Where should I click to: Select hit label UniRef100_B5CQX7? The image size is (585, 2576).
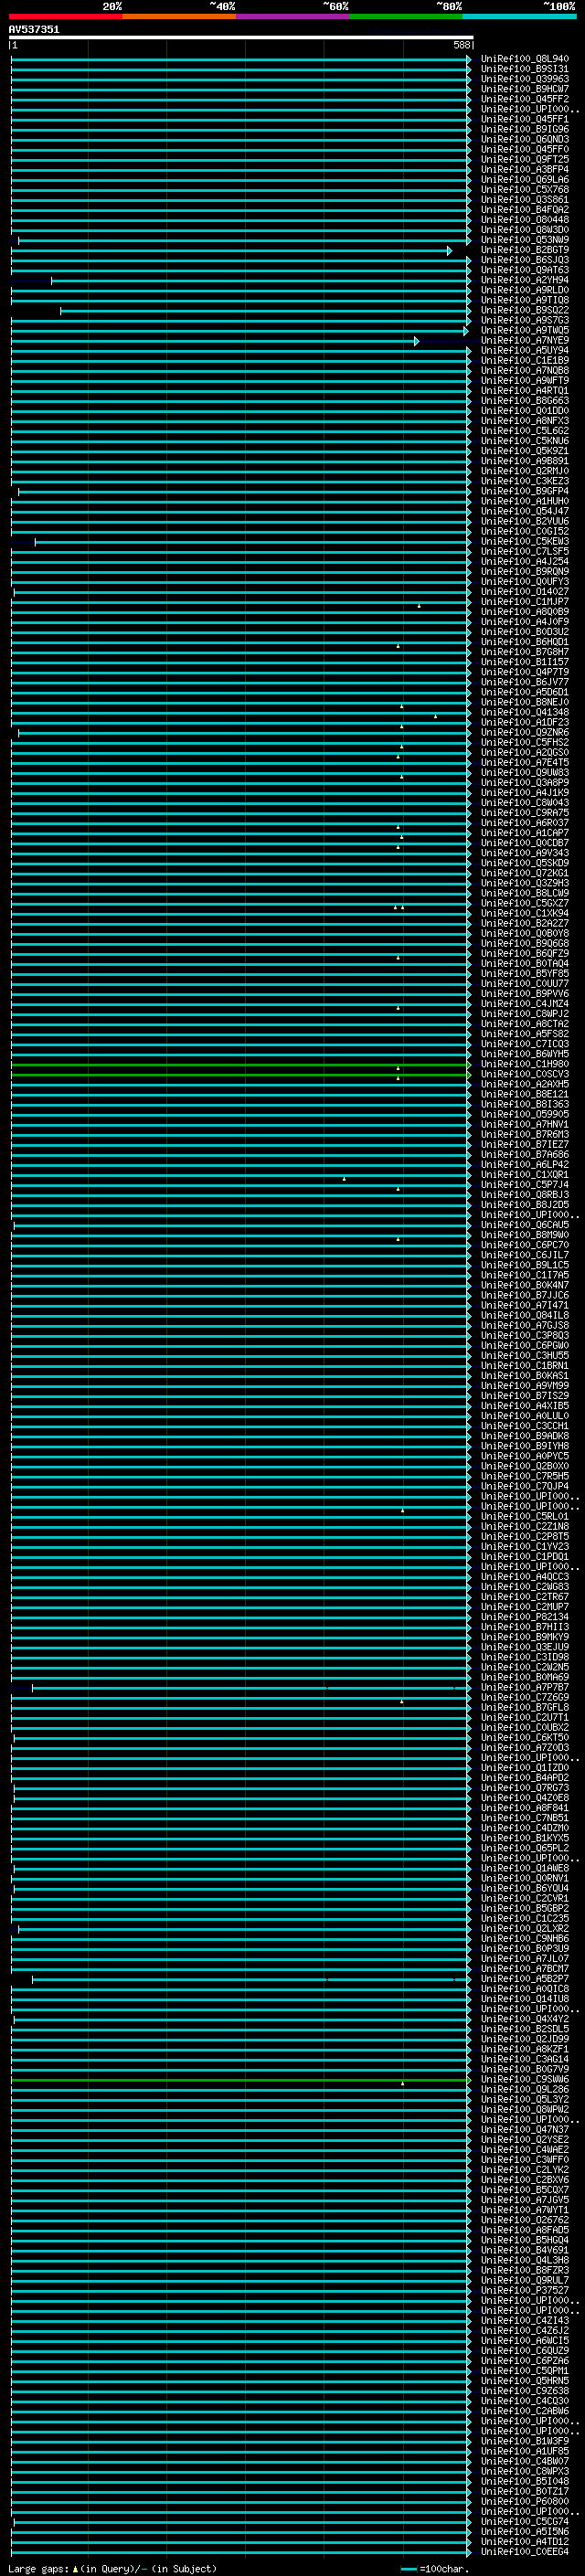524,2189
